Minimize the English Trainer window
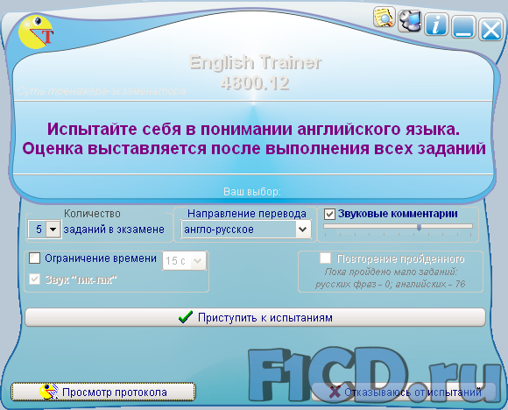 point(463,27)
